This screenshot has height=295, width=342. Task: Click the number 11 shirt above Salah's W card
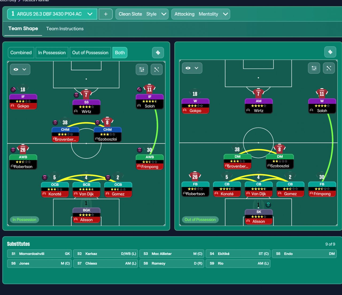(x=322, y=93)
